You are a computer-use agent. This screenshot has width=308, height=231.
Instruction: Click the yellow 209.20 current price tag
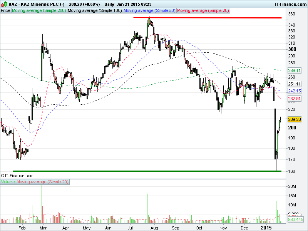[294, 120]
